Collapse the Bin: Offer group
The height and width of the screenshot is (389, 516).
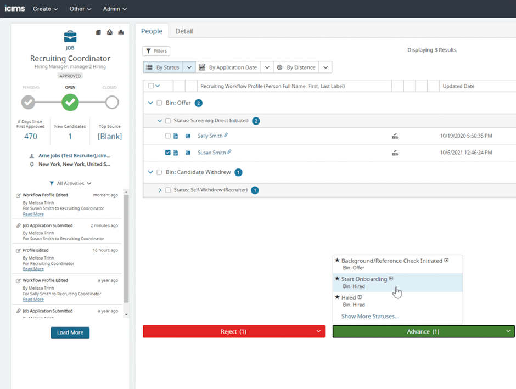[x=150, y=103]
